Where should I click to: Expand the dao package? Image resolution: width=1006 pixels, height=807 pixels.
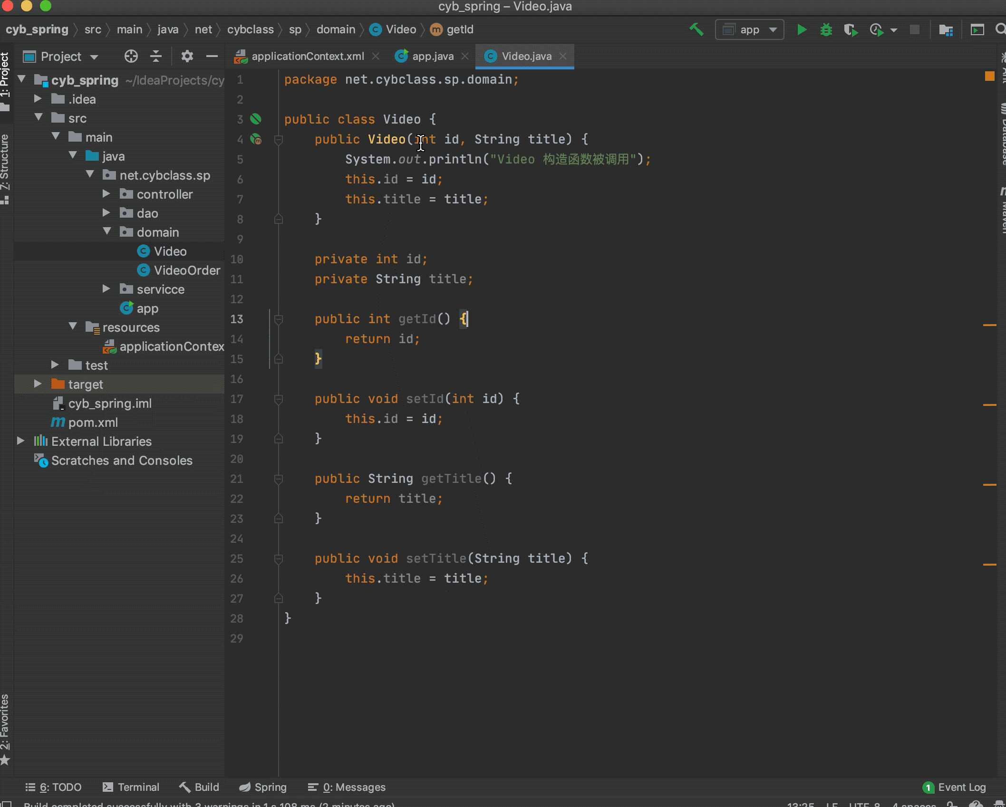coord(106,212)
